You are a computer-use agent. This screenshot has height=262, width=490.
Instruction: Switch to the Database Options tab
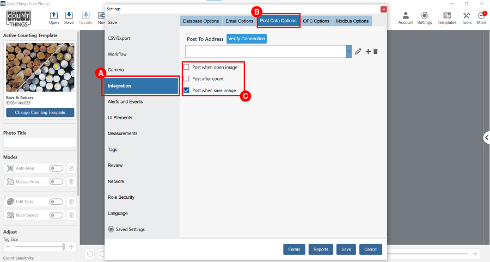(x=201, y=21)
